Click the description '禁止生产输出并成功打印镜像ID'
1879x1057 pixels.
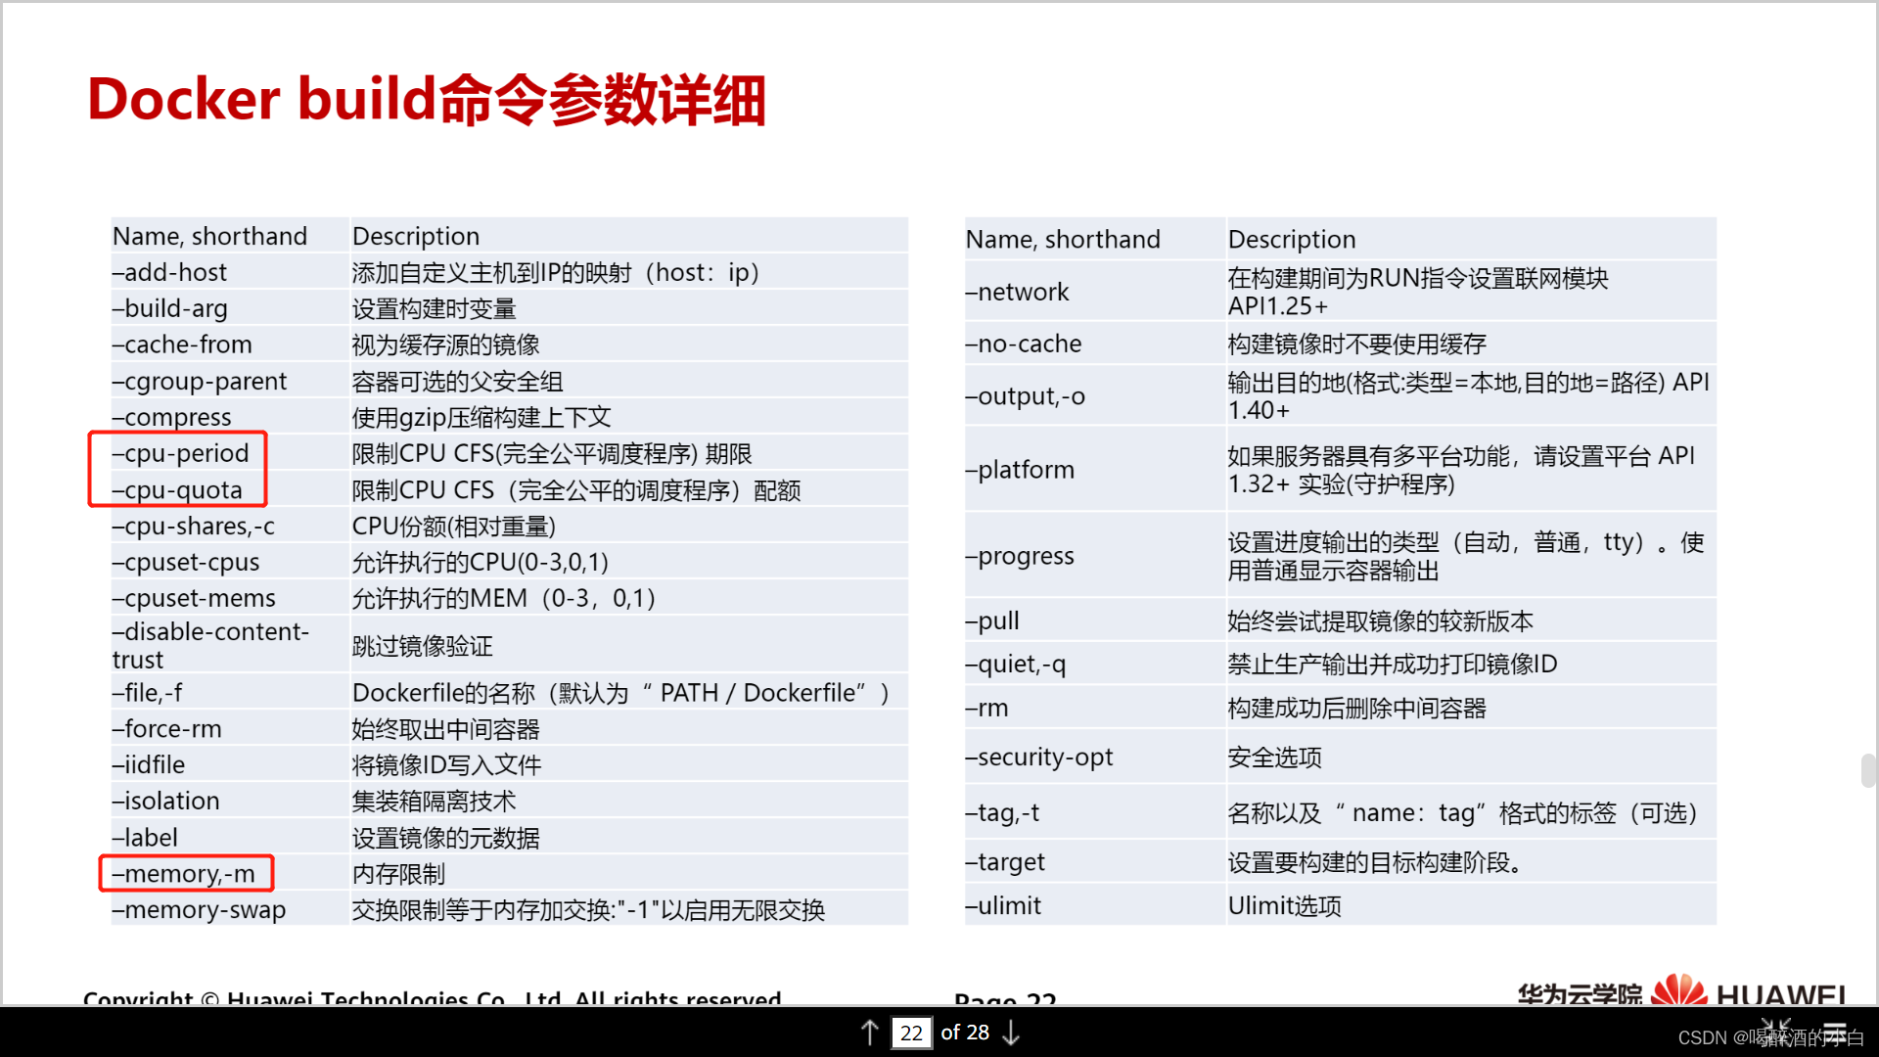click(1392, 664)
